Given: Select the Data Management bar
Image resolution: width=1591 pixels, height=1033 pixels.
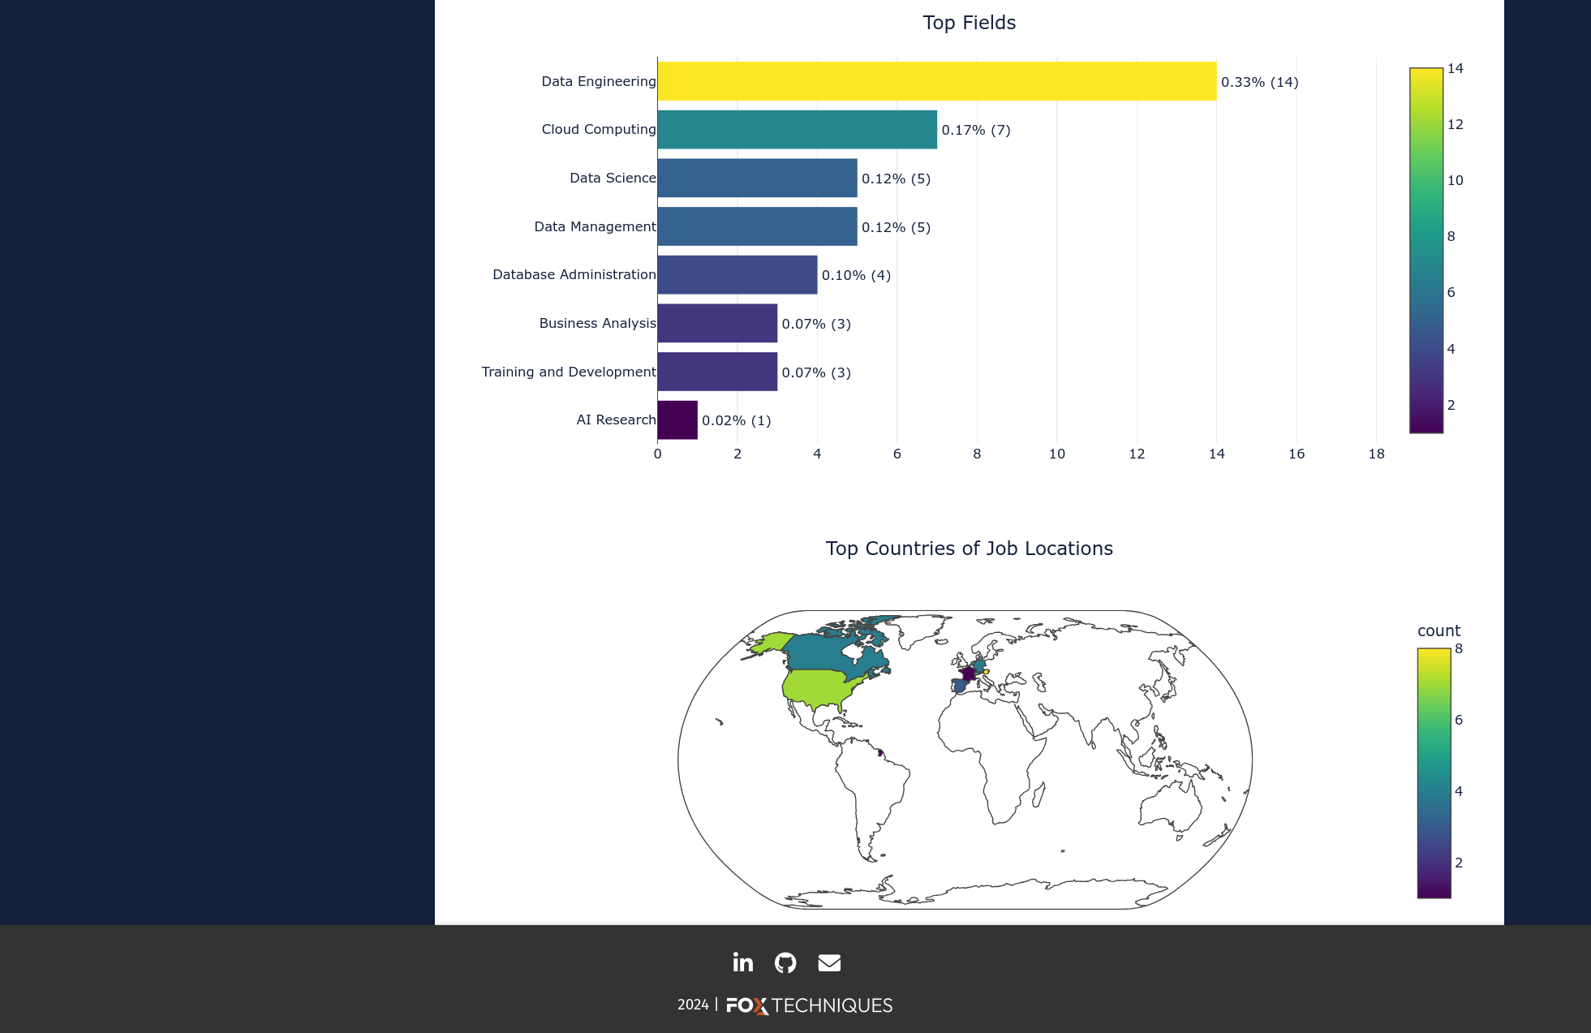Looking at the screenshot, I should (x=758, y=226).
